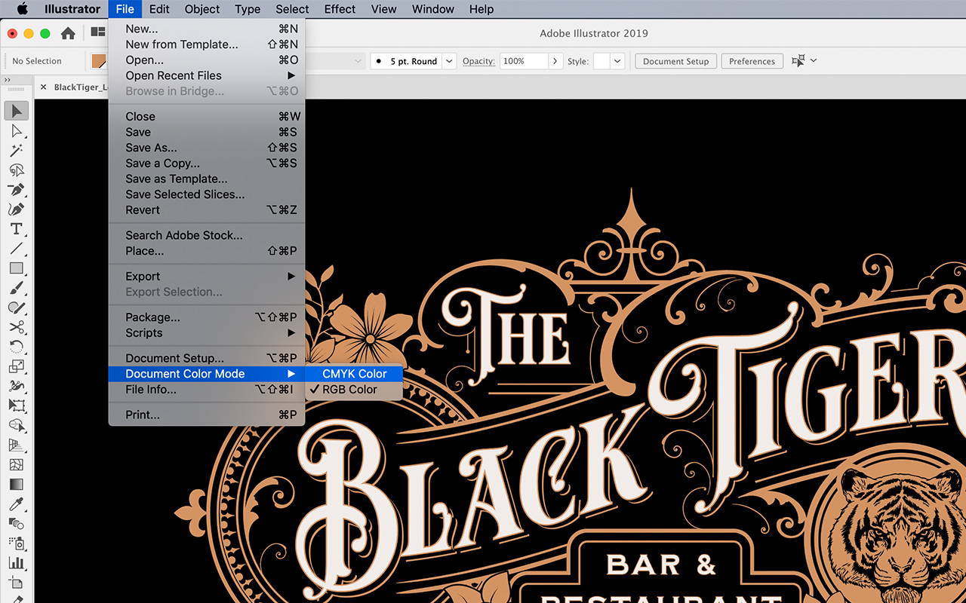Select the Rotate tool
This screenshot has width=966, height=603.
point(17,347)
